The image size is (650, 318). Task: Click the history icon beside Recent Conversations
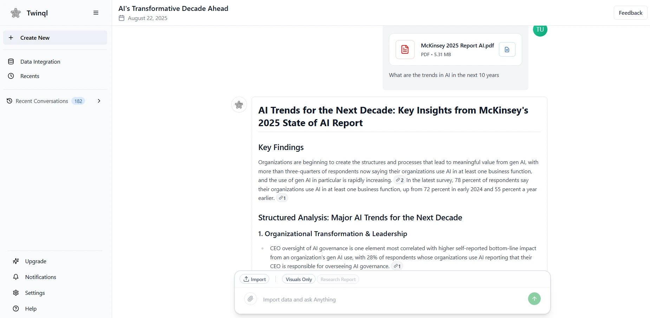9,101
